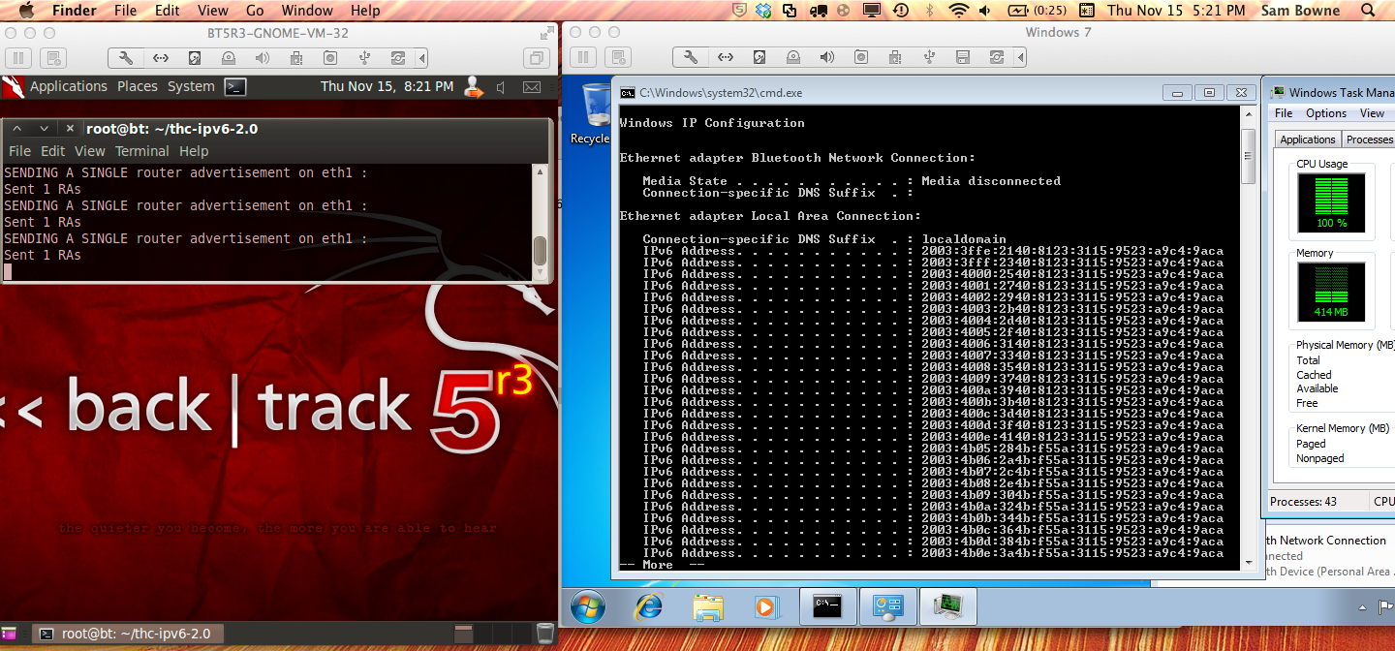
Task: Open Help menu in BackTrack terminal
Action: click(x=194, y=151)
